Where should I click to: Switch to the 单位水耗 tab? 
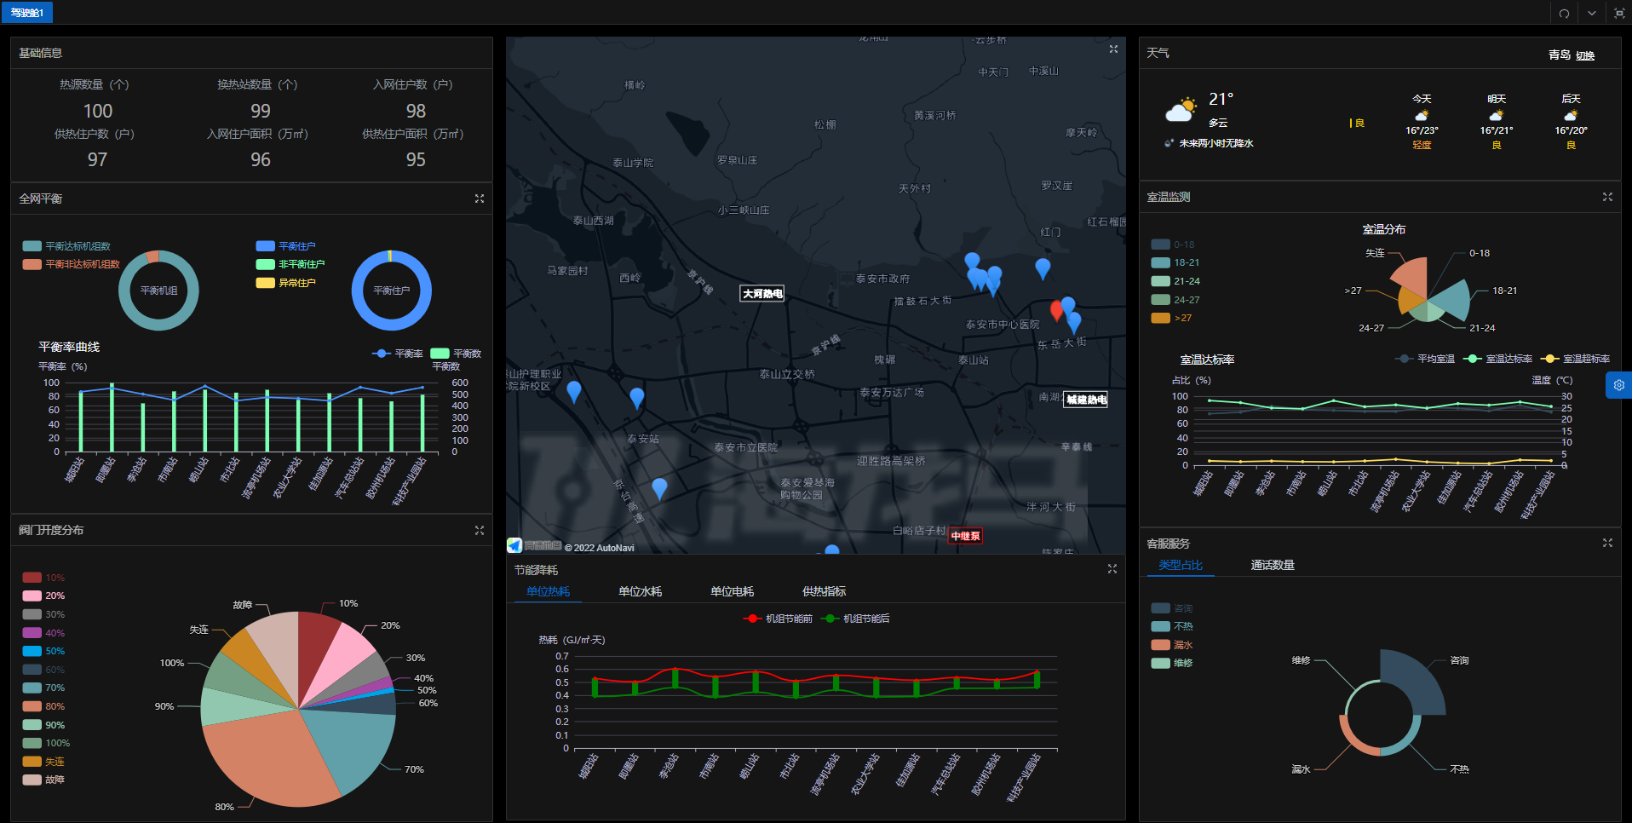640,591
